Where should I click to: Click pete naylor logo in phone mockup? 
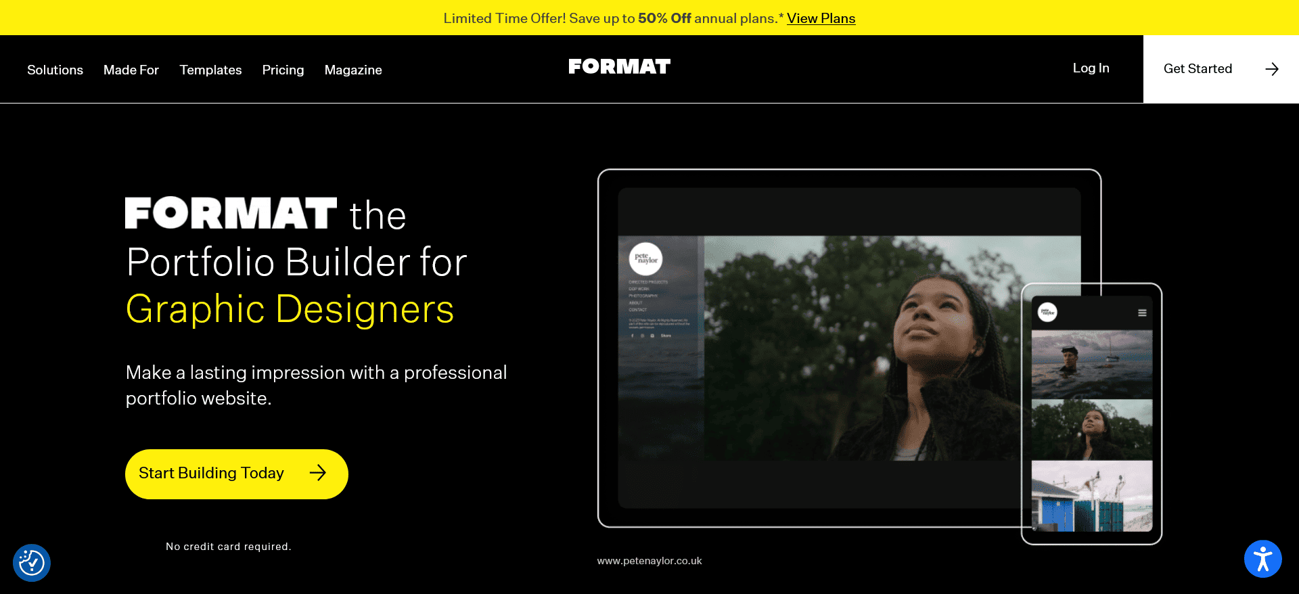pos(1047,312)
